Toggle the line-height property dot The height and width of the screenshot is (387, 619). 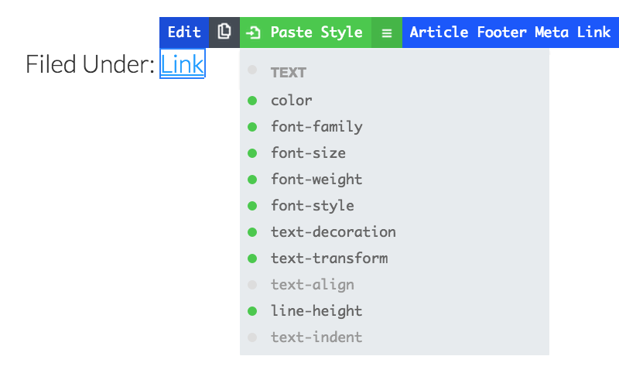click(x=252, y=311)
